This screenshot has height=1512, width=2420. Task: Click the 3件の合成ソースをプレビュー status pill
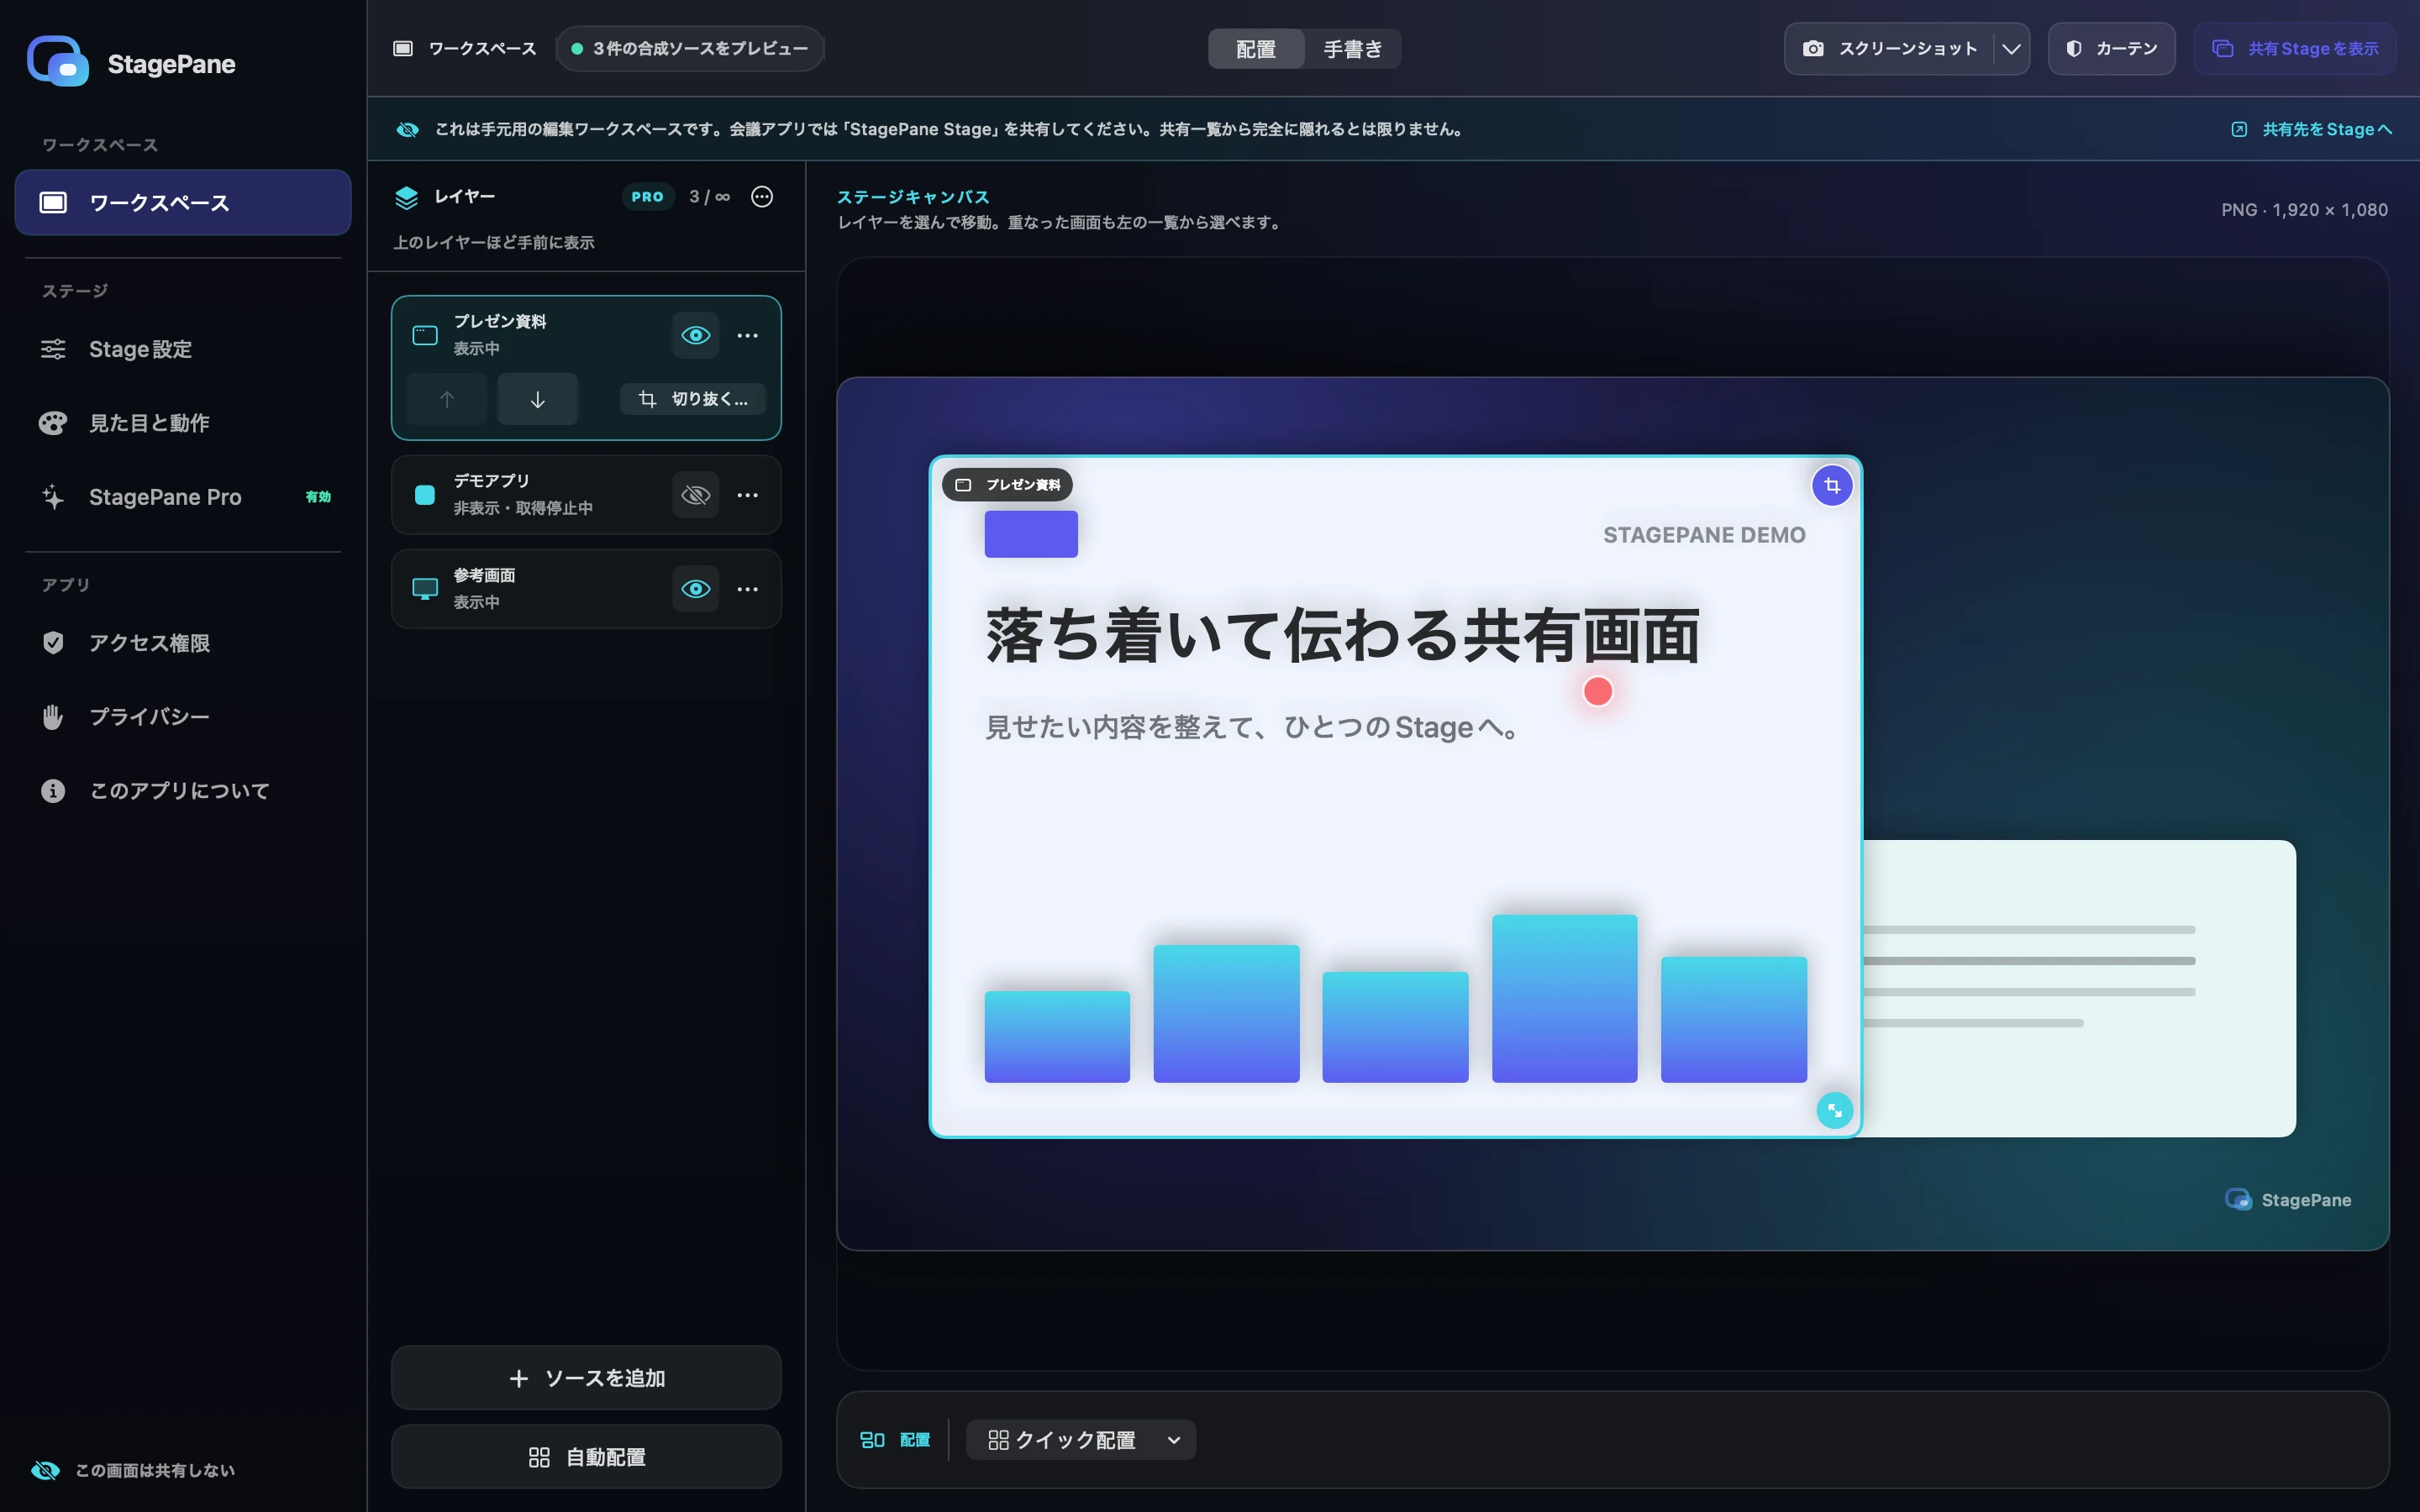coord(690,49)
